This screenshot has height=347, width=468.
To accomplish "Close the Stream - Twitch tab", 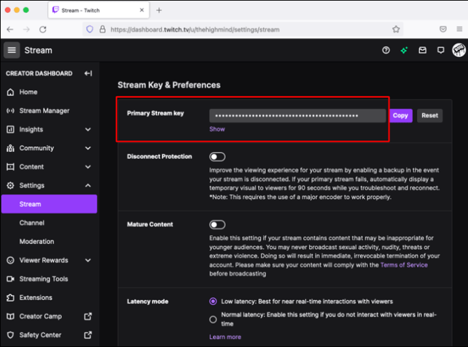I will pyautogui.click(x=142, y=10).
